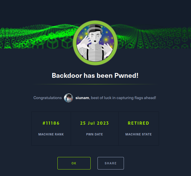Select the #11186 machine rank value
The height and width of the screenshot is (176, 191).
51,123
